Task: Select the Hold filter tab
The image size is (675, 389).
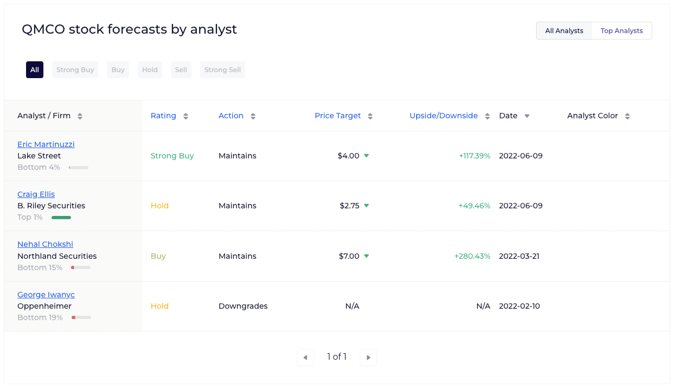Action: tap(150, 69)
